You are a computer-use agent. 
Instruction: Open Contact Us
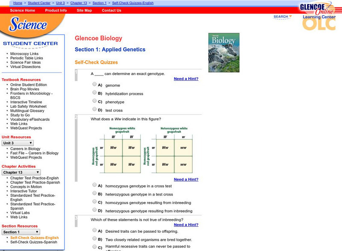point(112,10)
